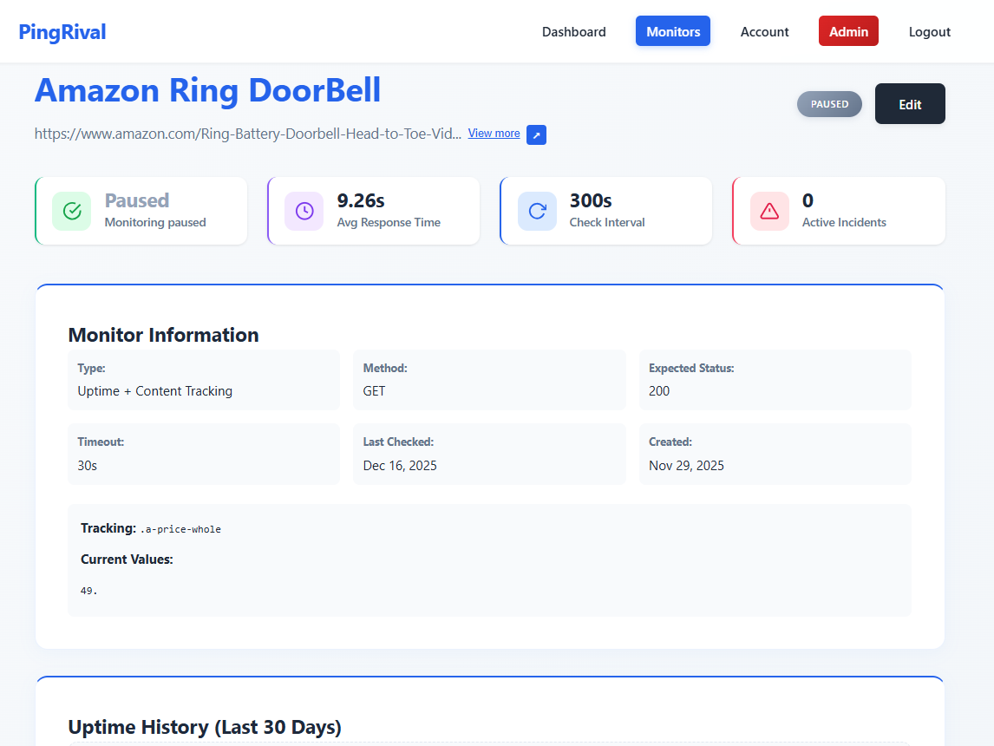Click the truncated Amazon product URL
Viewport: 994px width, 746px height.
(248, 134)
